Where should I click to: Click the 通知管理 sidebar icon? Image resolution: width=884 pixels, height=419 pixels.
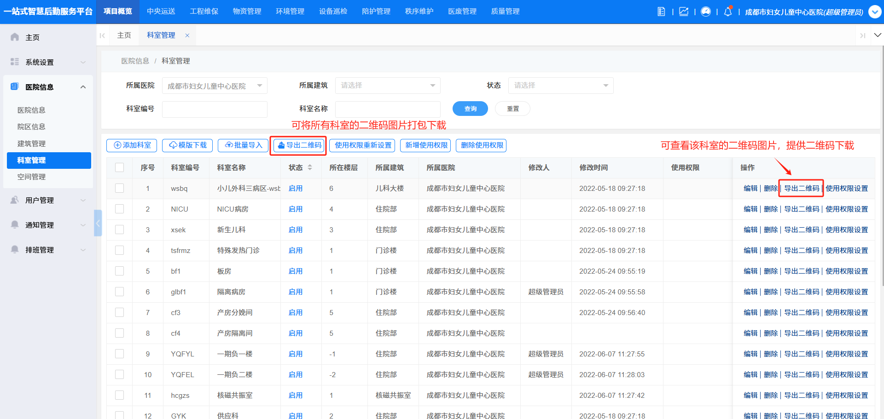point(15,224)
